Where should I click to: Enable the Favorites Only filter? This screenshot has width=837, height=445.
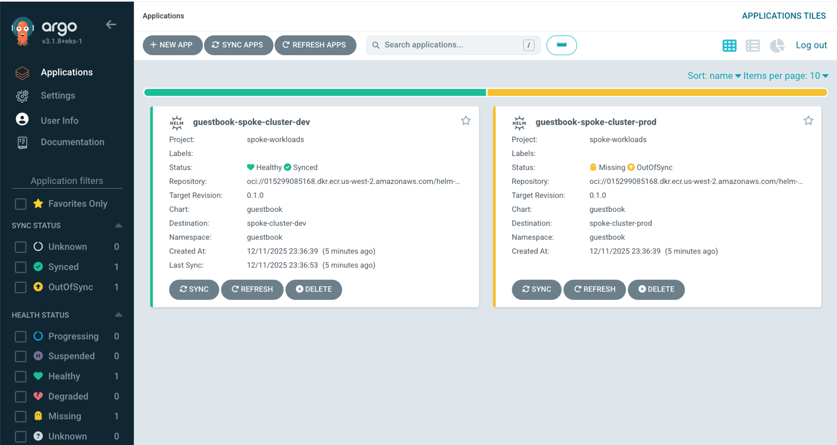tap(20, 203)
